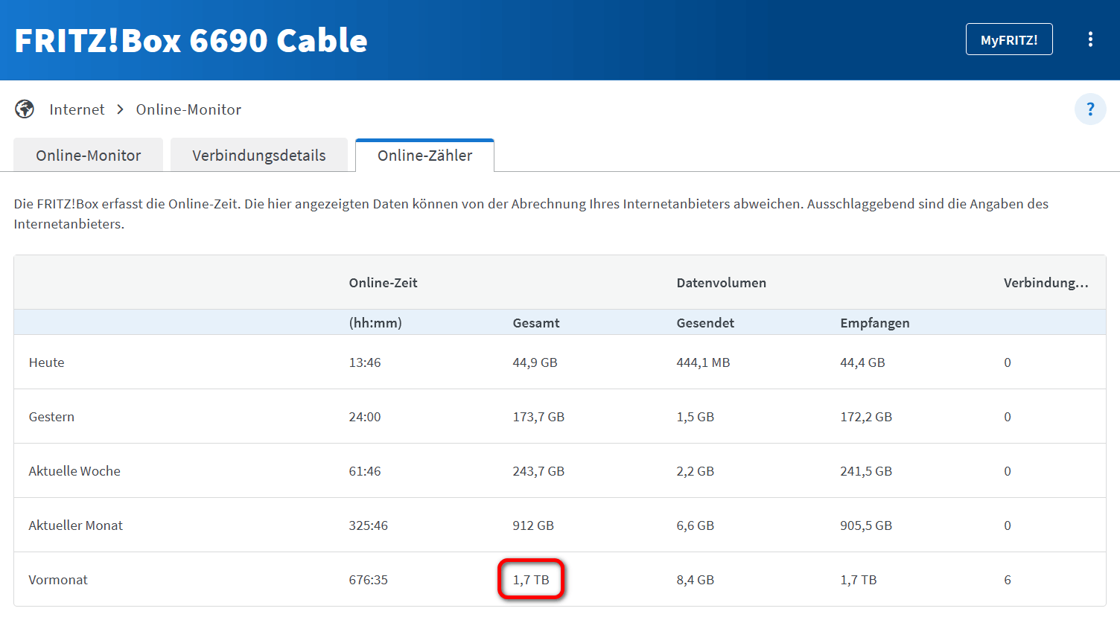The height and width of the screenshot is (620, 1120).
Task: Click the breadcrumb chevron arrow
Action: click(x=120, y=109)
